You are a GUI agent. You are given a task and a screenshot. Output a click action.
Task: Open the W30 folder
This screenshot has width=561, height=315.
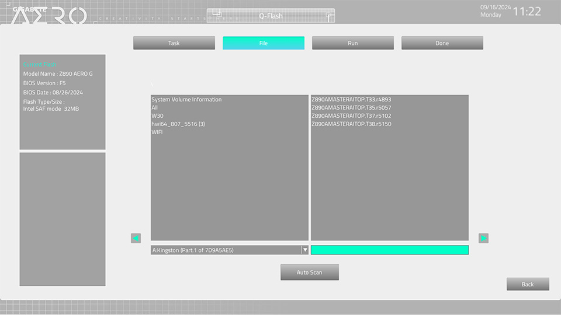coord(157,116)
